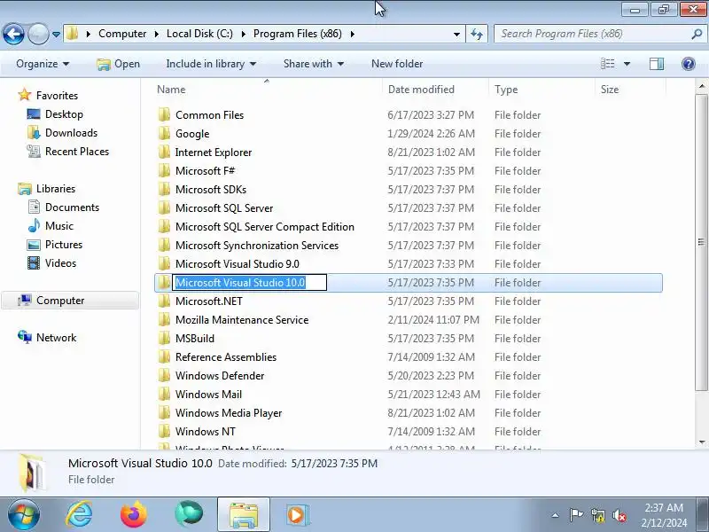
Task: Toggle the preview pane
Action: 657,64
